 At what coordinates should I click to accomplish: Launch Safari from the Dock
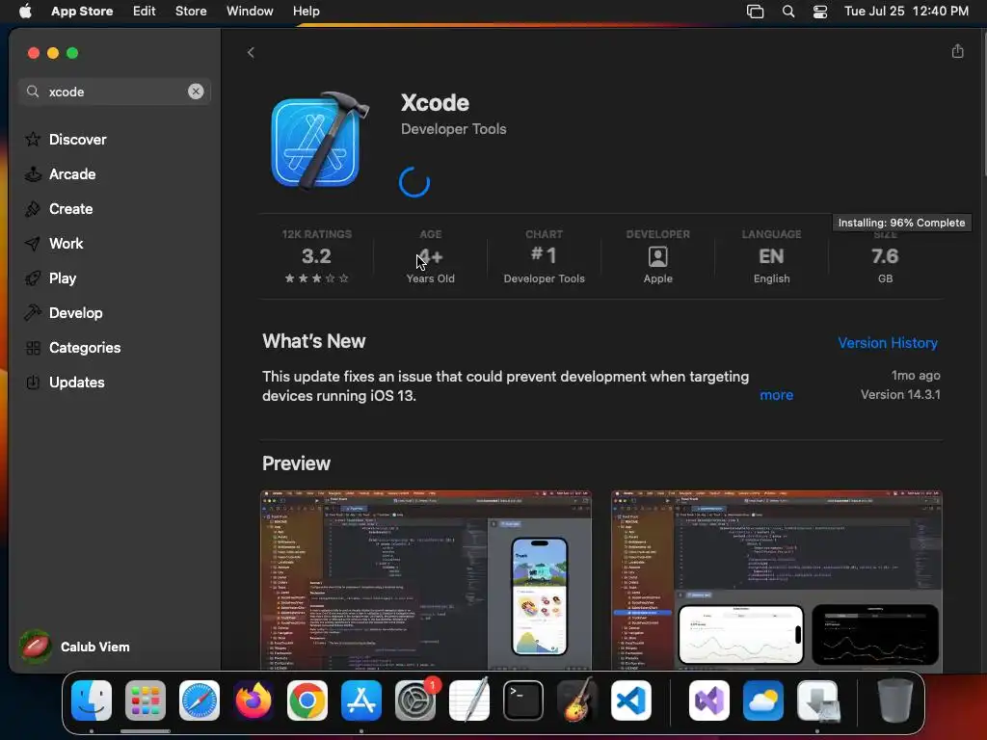pos(200,700)
